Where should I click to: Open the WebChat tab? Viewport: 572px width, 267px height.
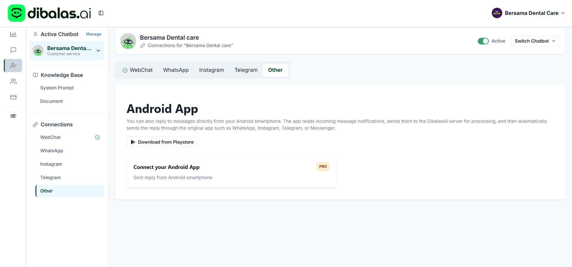point(138,70)
